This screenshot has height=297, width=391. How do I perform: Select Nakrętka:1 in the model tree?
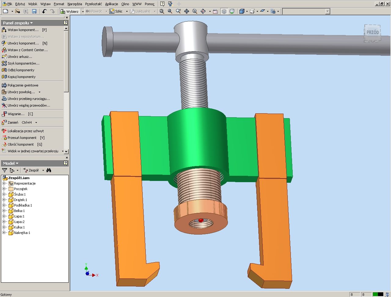click(22, 233)
